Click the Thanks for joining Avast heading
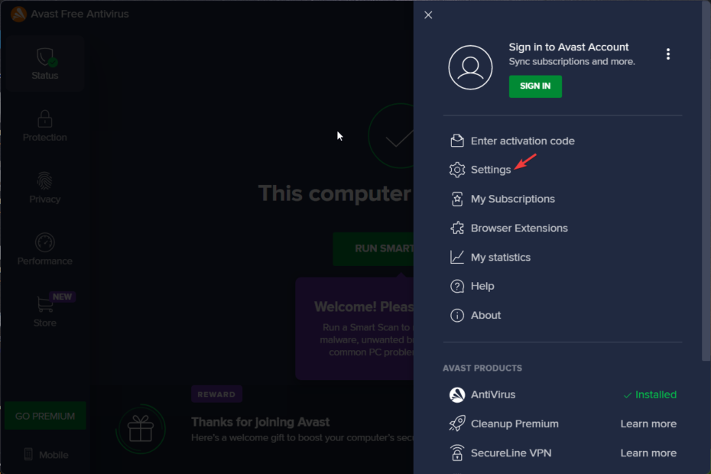Screen dimensions: 711x474 [260, 422]
